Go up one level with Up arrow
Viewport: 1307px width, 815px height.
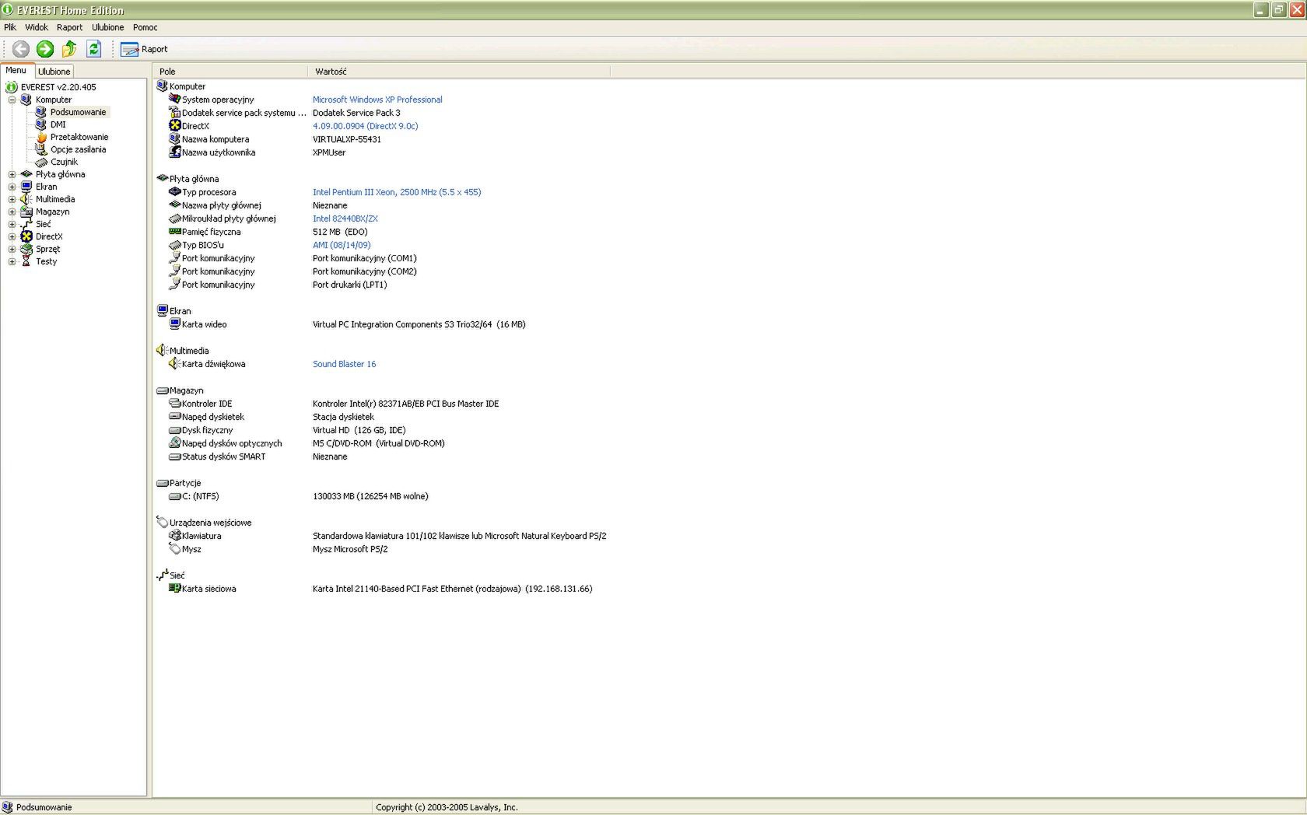click(69, 49)
